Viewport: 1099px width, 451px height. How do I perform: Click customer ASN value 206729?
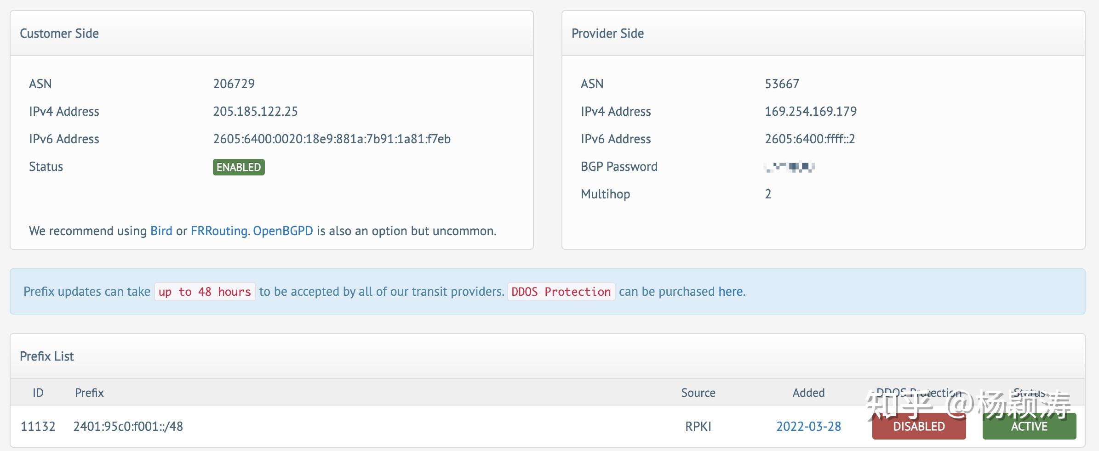point(234,84)
